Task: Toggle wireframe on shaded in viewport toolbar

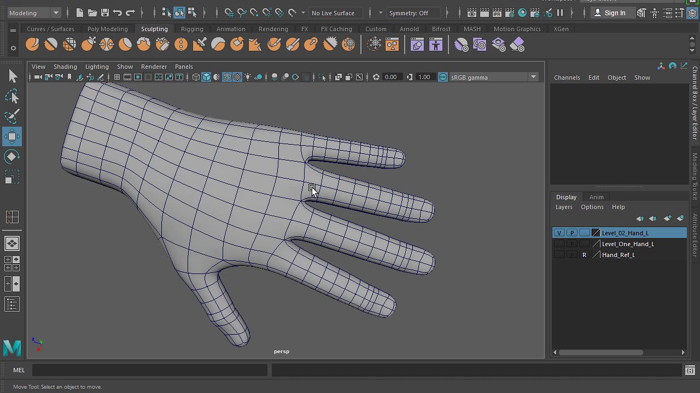Action: pos(227,77)
